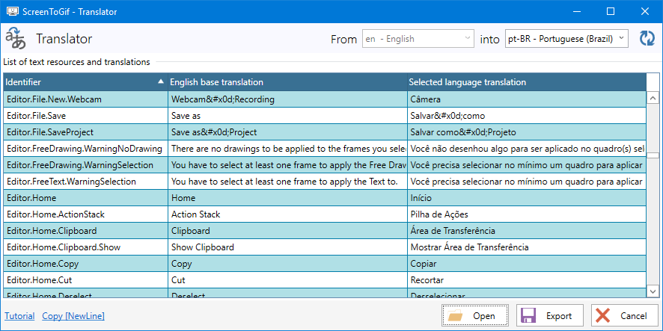
Task: Click the 'Câmera' translation cell
Action: click(x=526, y=99)
